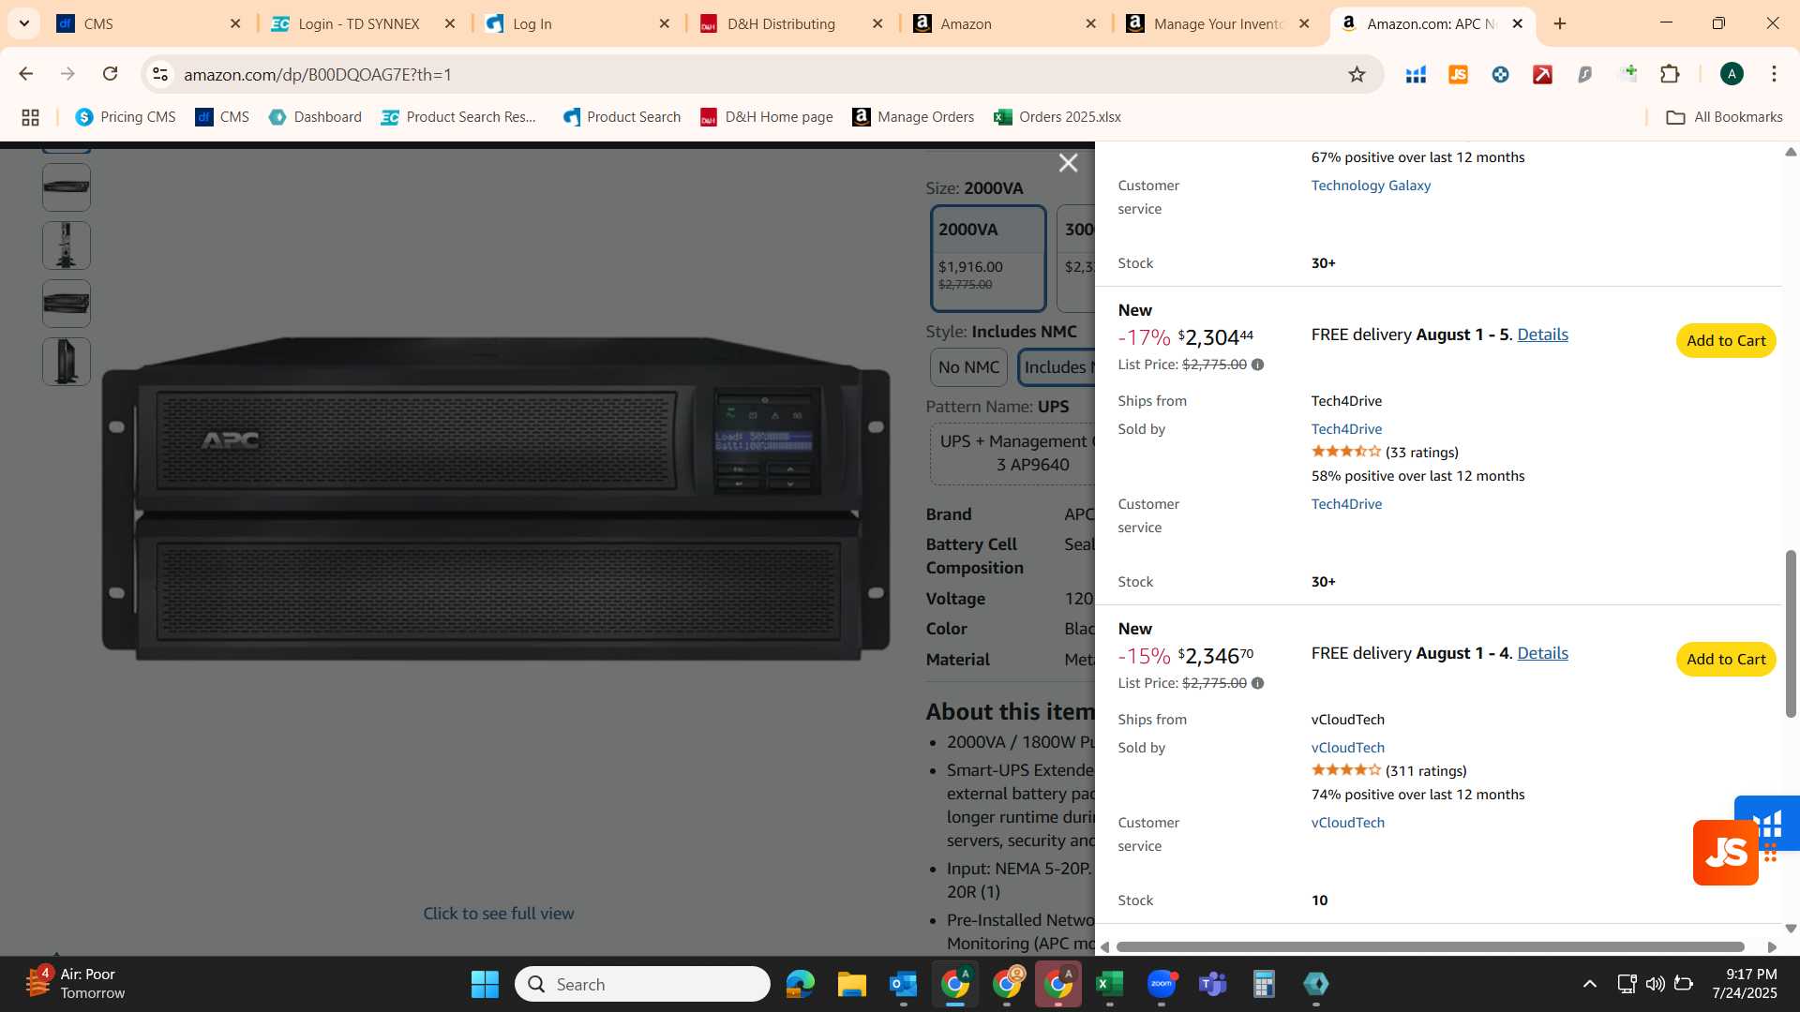
Task: Open All Bookmarks folder
Action: [1724, 117]
